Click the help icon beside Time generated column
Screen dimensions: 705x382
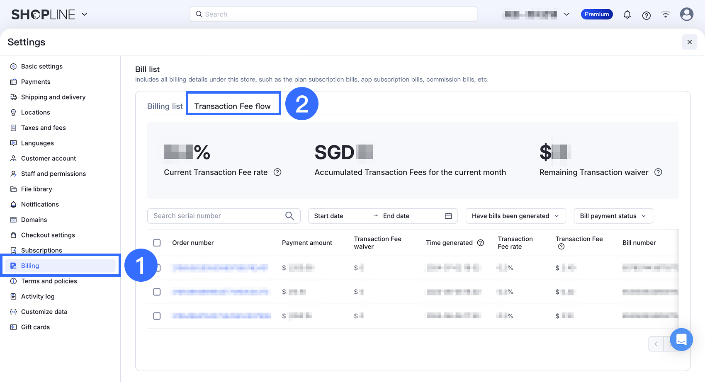[x=481, y=242]
